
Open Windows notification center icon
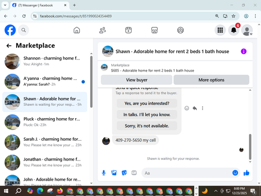click(x=253, y=191)
